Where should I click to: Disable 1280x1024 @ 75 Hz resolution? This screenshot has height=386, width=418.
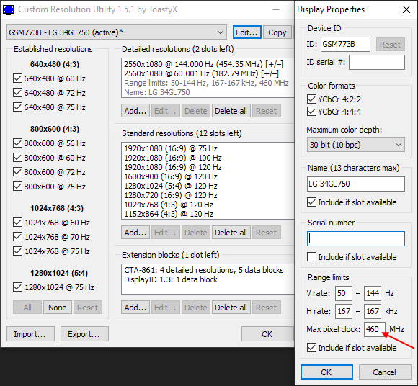click(17, 287)
